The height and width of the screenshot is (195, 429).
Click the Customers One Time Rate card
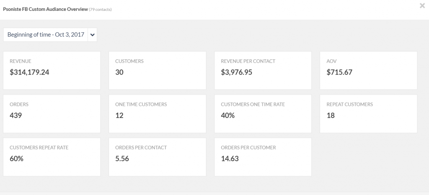(x=263, y=113)
